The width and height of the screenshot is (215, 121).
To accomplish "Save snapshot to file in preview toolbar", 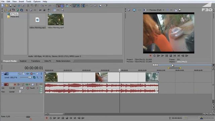I will coord(180,10).
